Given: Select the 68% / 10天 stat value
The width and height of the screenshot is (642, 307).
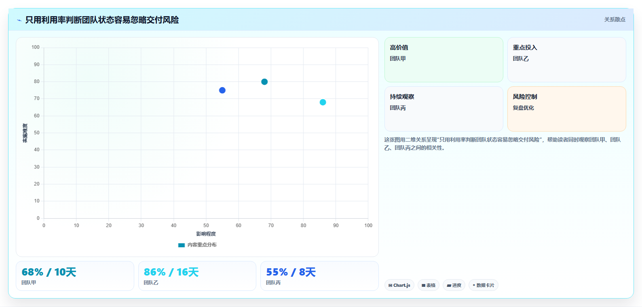Looking at the screenshot, I should tap(49, 272).
